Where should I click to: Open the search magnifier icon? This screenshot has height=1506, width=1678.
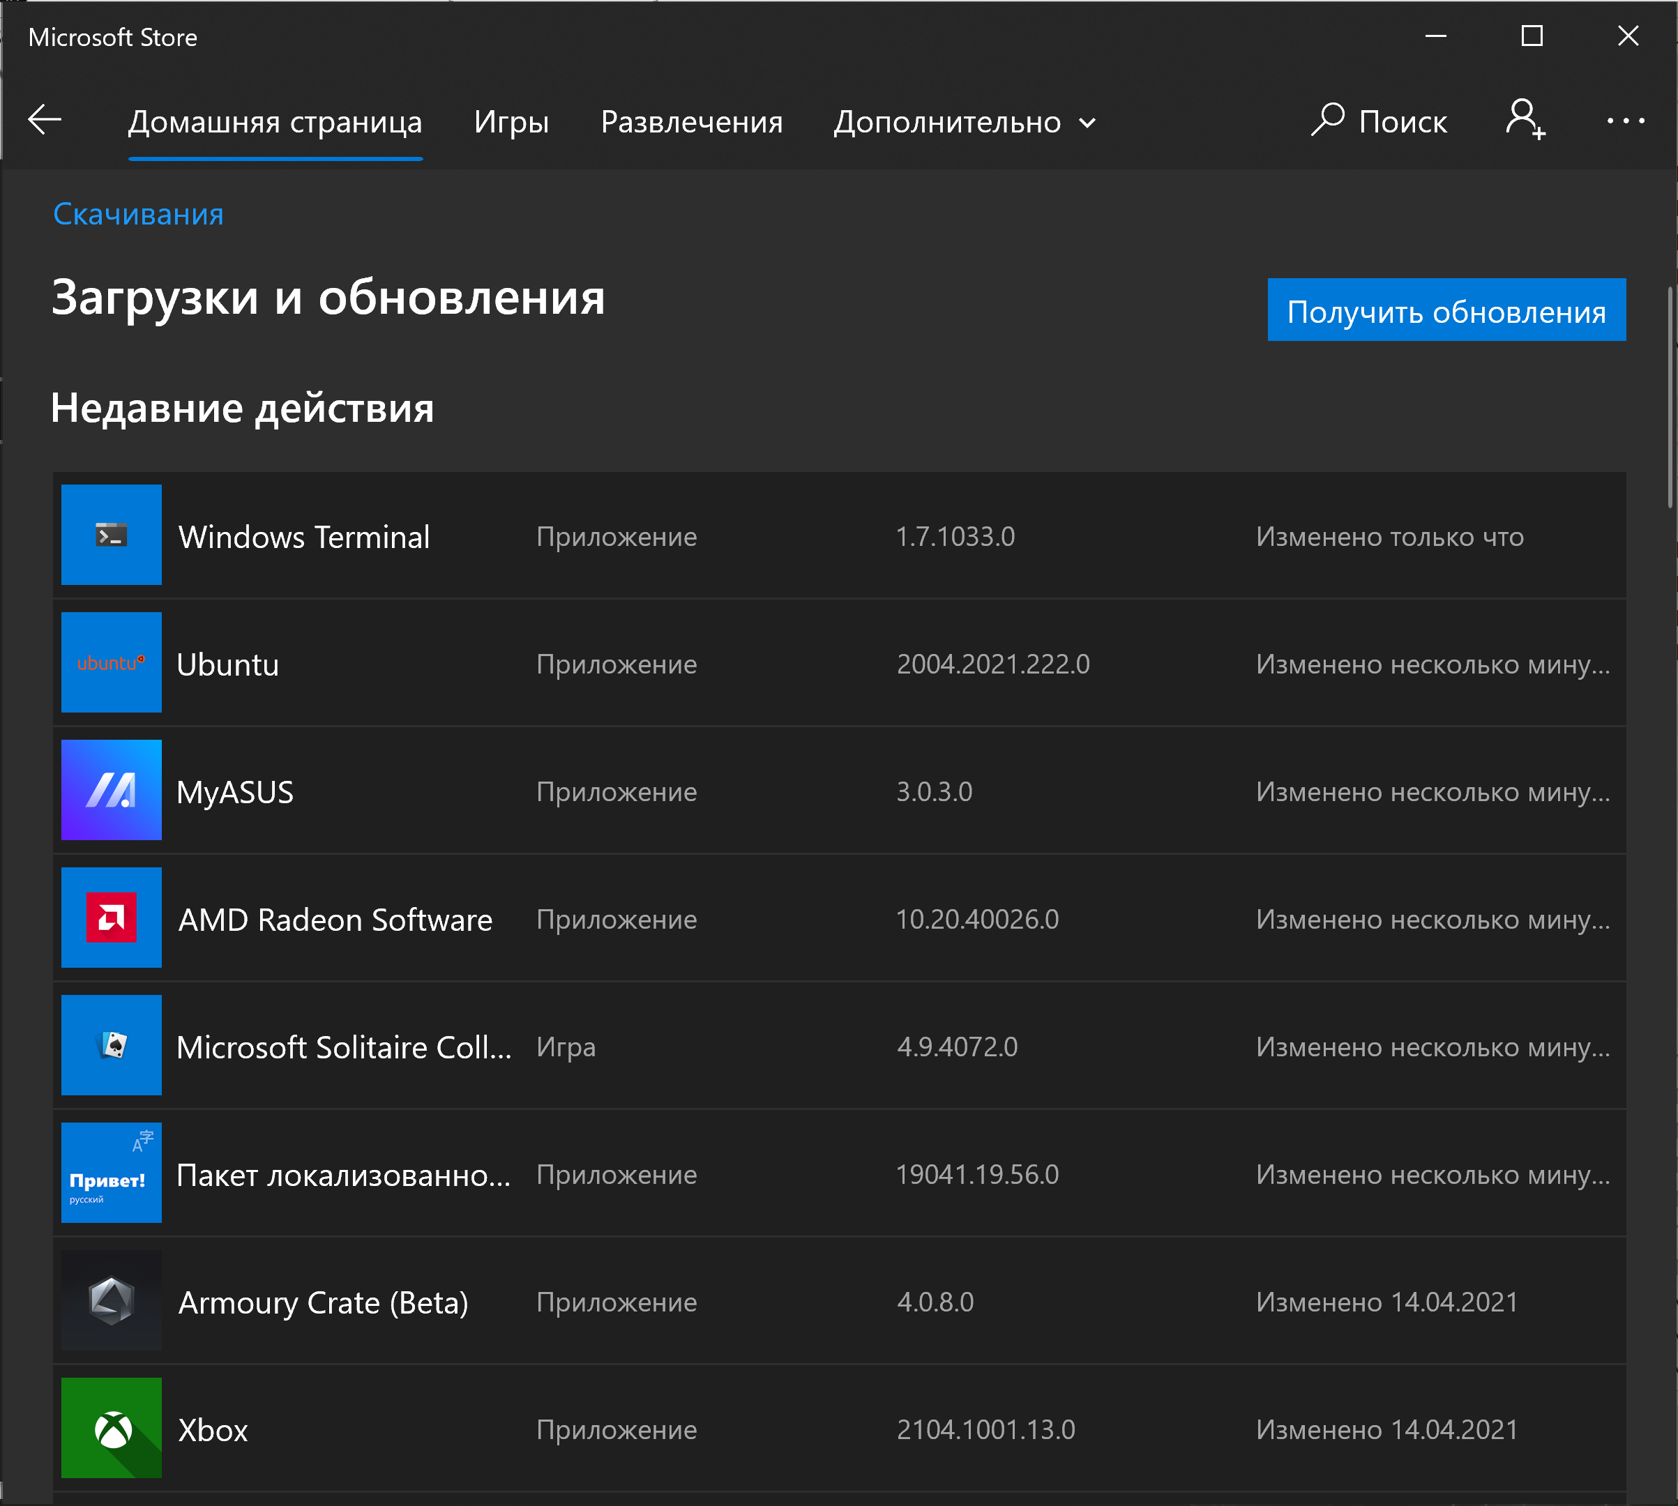(x=1328, y=120)
